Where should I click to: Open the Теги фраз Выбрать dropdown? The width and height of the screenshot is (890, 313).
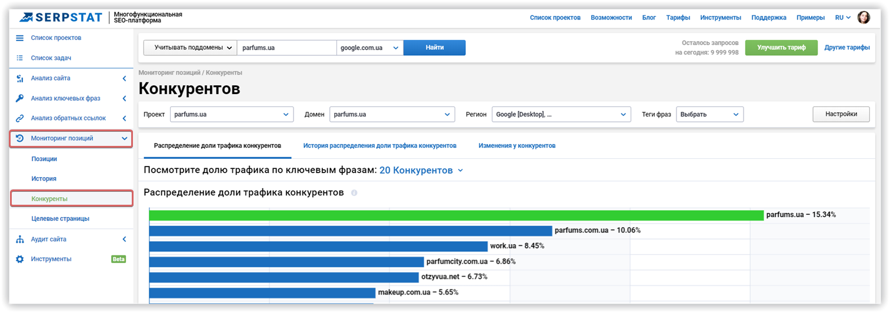(710, 114)
